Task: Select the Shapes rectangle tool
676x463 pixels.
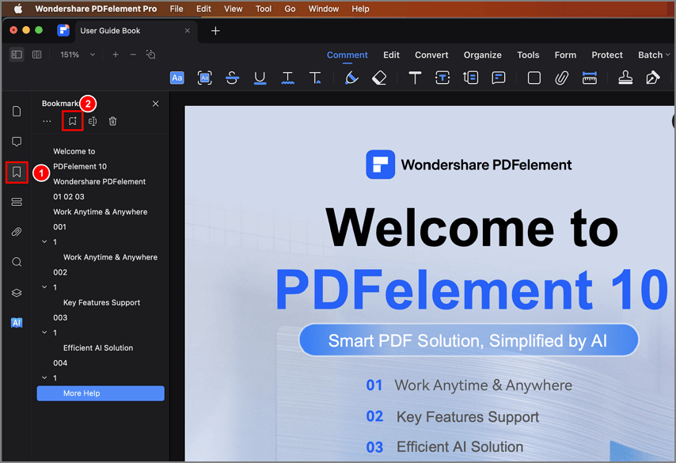Action: tap(534, 78)
